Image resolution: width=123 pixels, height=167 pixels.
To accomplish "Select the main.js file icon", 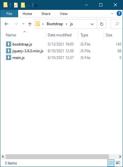I will coord(9,57).
